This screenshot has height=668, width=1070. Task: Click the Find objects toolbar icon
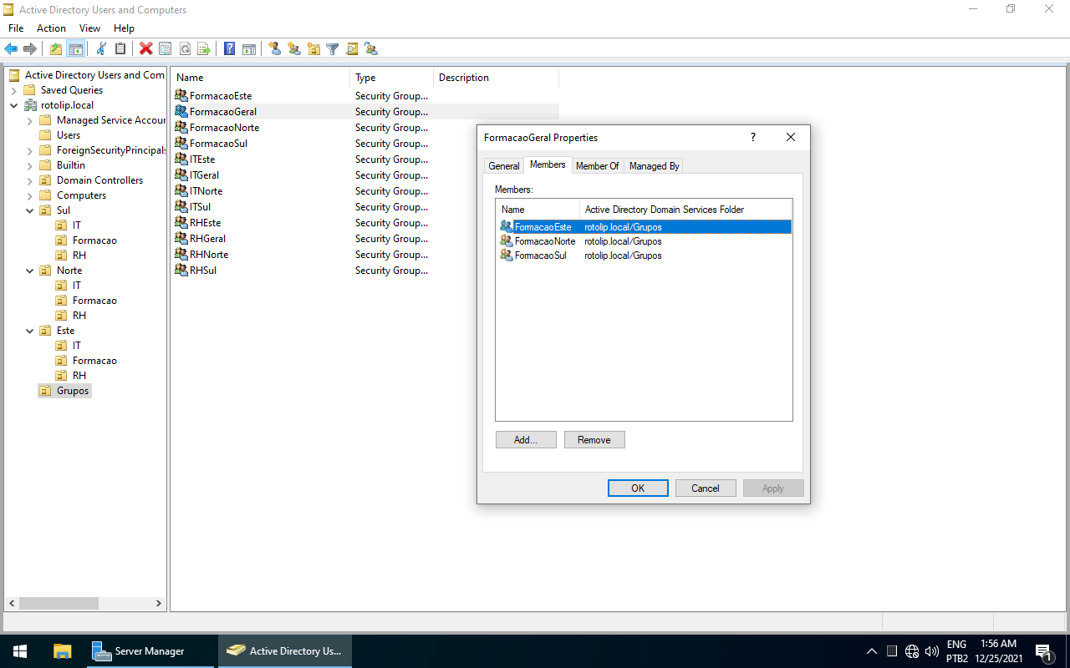(352, 49)
